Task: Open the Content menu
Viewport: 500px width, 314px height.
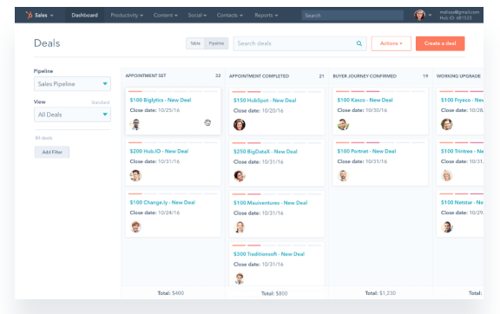Action: pyautogui.click(x=165, y=15)
